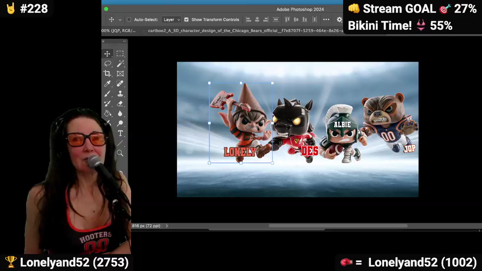Click the left-middle transform handle
Image resolution: width=482 pixels, height=271 pixels.
[x=209, y=123]
